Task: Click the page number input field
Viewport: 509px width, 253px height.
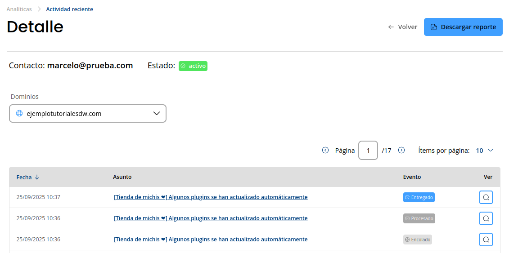Action: tap(368, 151)
